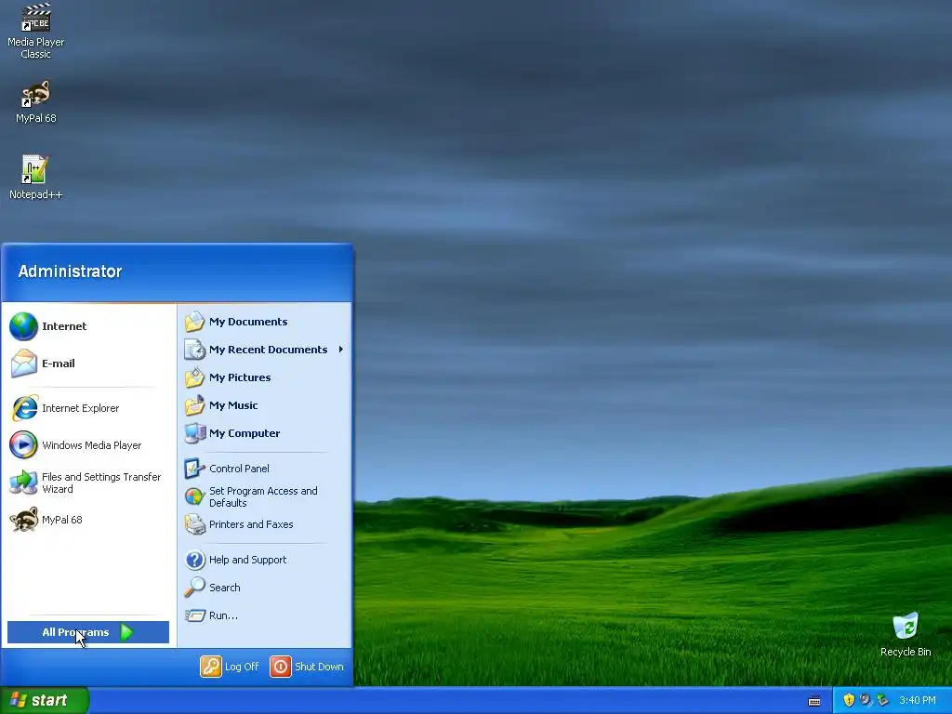Image resolution: width=952 pixels, height=714 pixels.
Task: Click the Windows Media Player icon
Action: [23, 445]
